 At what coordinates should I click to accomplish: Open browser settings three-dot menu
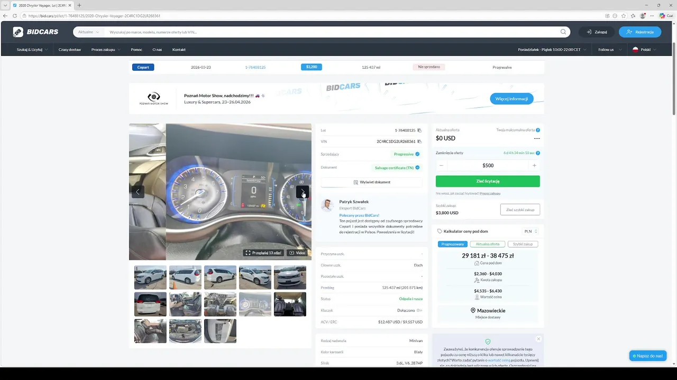coord(652,16)
